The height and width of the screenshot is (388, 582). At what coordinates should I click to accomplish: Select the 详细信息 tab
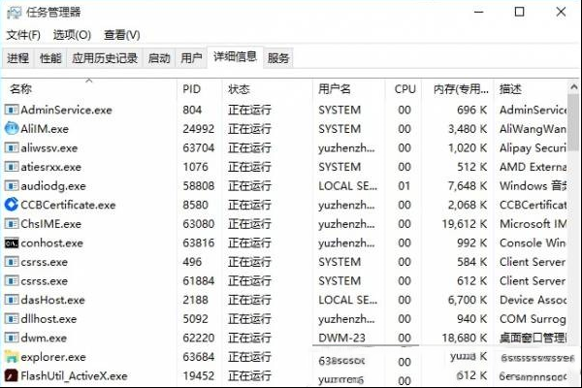tap(235, 57)
